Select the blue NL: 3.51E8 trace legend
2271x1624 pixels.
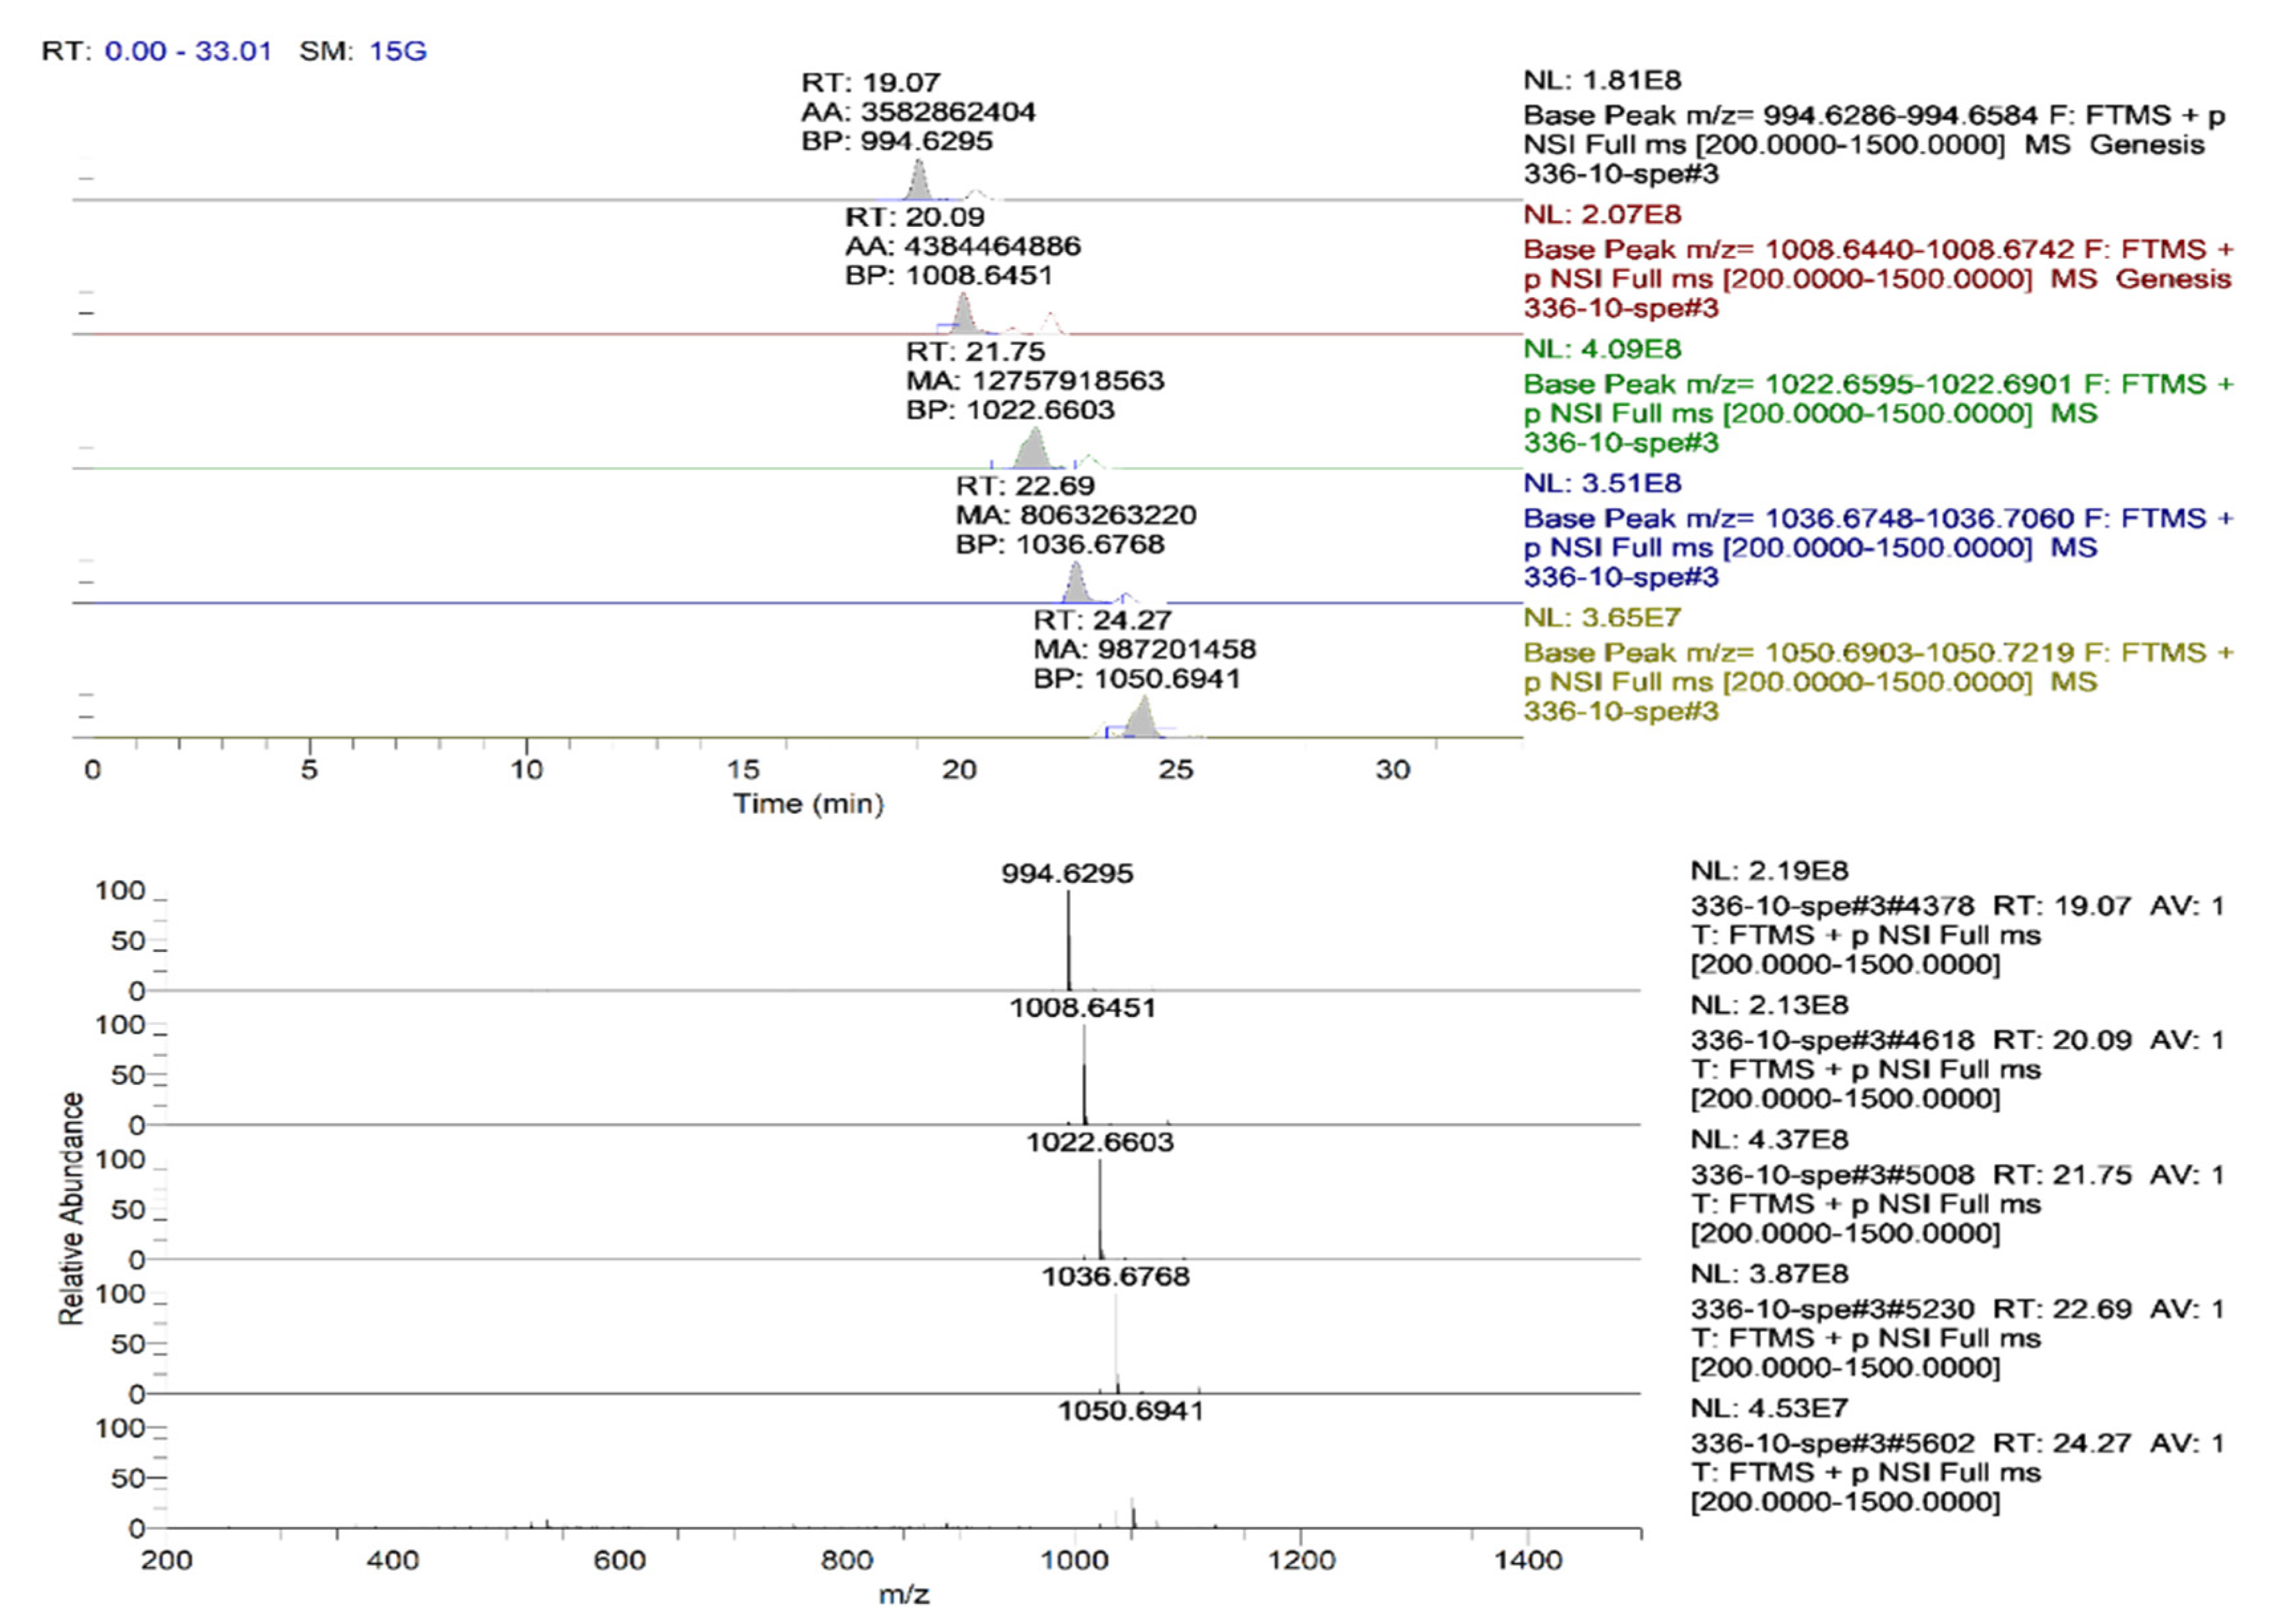pos(1602,483)
